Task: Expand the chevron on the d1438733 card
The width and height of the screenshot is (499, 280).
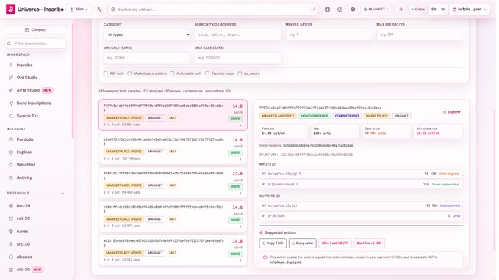Action: 240,159
